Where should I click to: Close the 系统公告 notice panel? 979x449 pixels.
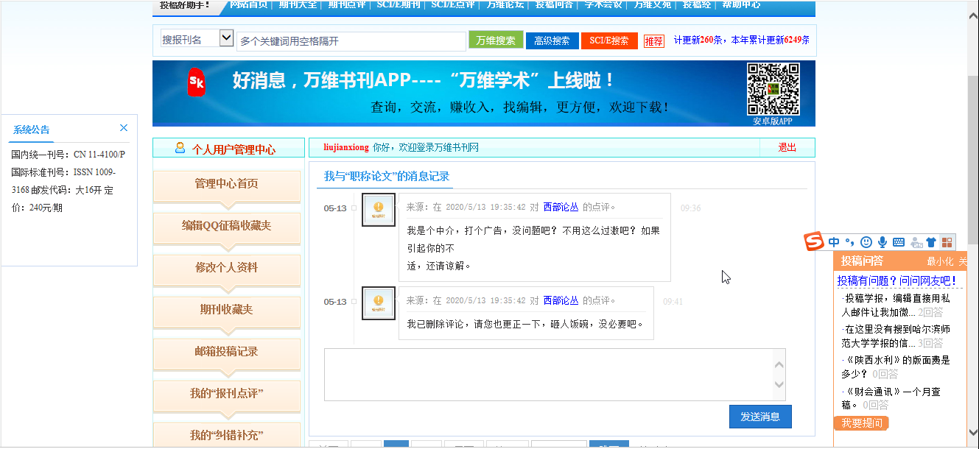[x=124, y=128]
